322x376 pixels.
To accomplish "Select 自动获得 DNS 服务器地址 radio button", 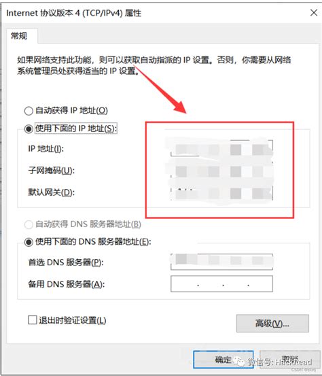I will click(29, 224).
